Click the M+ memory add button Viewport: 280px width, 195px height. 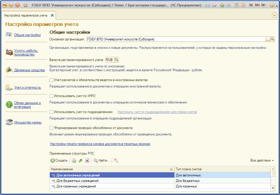tap(257, 5)
